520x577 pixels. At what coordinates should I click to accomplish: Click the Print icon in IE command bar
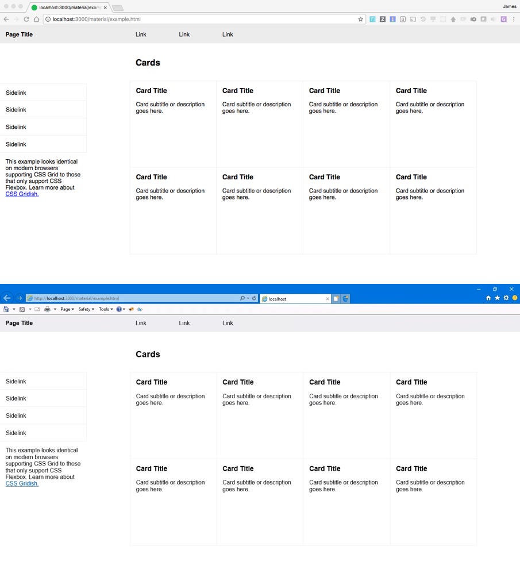[x=47, y=309]
